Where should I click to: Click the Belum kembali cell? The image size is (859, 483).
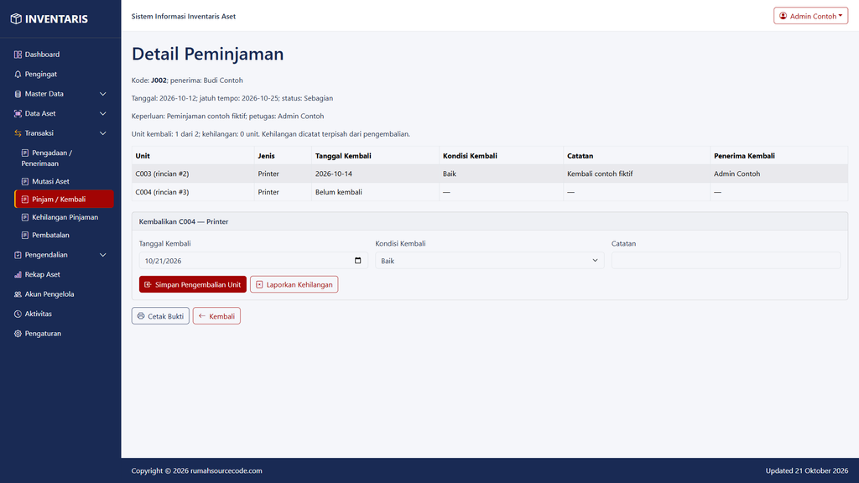tap(375, 192)
